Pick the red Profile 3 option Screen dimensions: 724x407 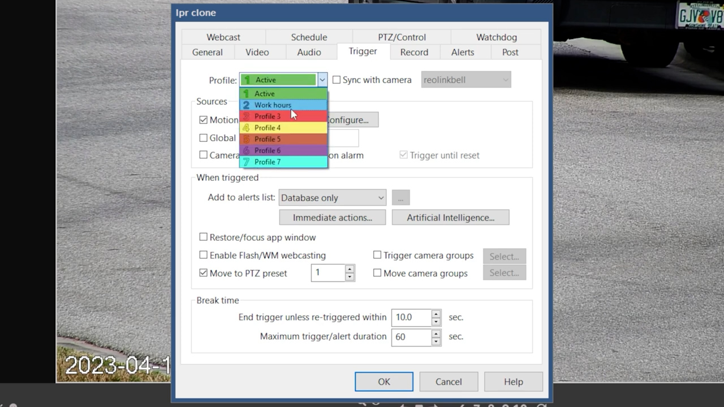283,116
